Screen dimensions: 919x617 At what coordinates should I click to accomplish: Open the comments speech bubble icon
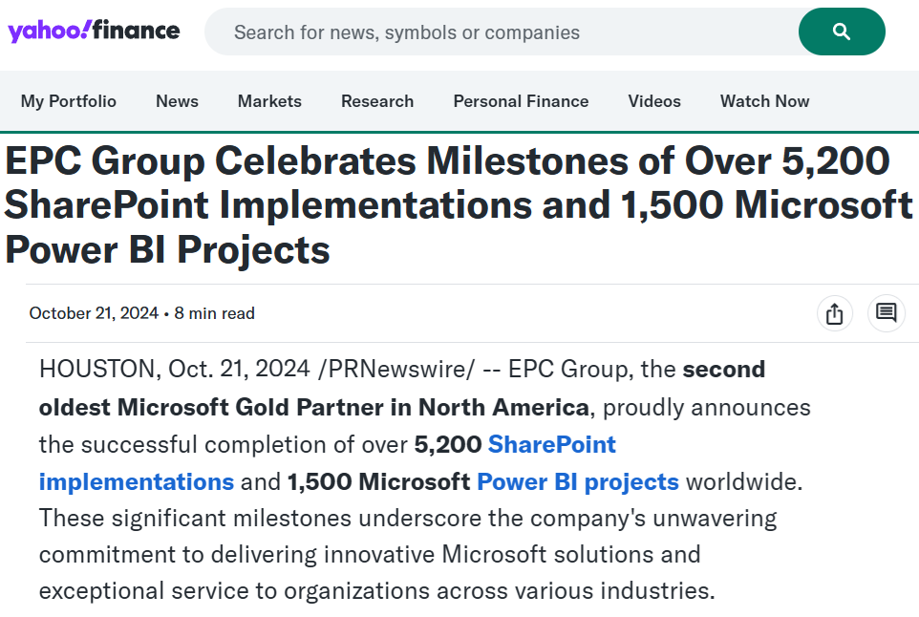[x=886, y=313]
